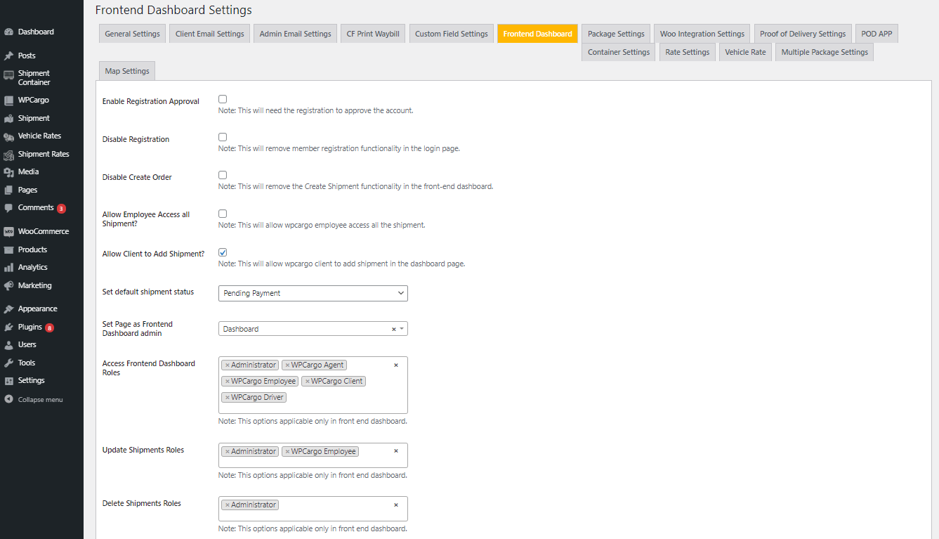
Task: Remove WPCargo Driver role tag
Action: (x=228, y=398)
